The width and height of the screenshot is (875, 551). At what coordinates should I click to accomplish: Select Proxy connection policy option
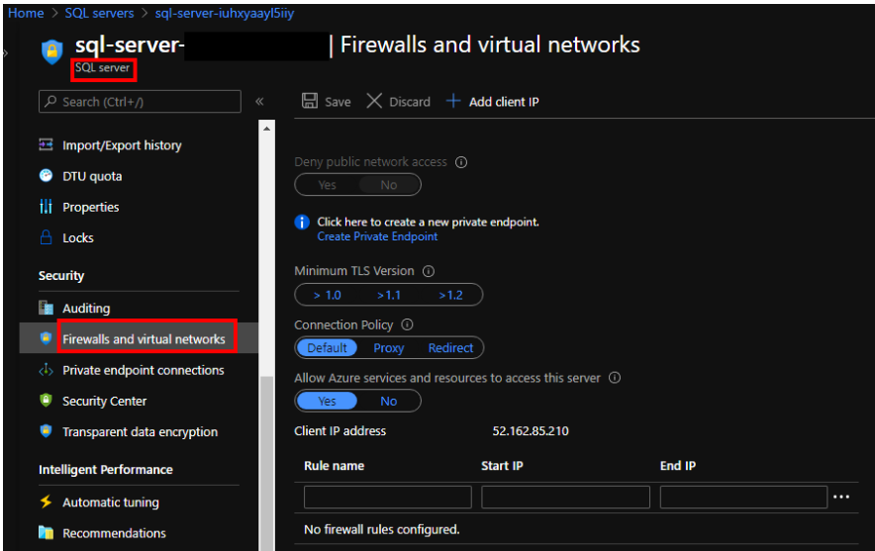pos(388,348)
